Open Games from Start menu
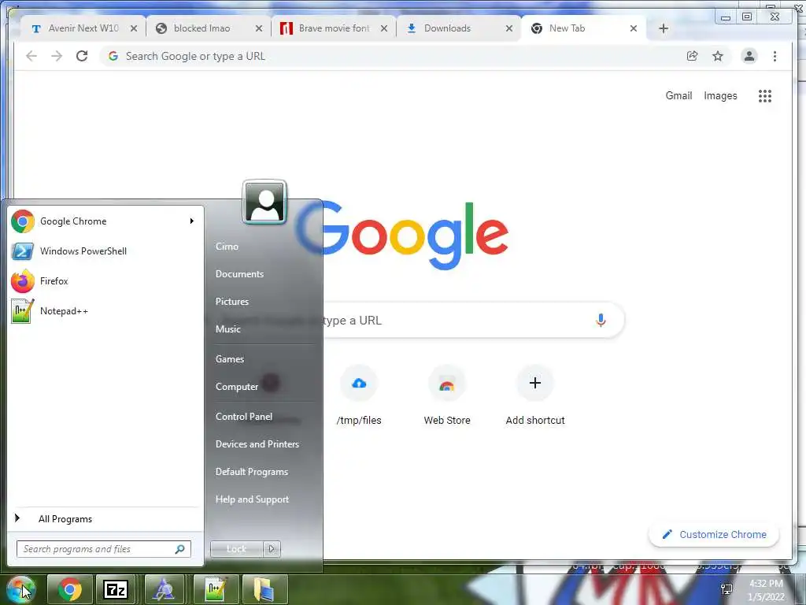The height and width of the screenshot is (605, 806). pyautogui.click(x=229, y=359)
